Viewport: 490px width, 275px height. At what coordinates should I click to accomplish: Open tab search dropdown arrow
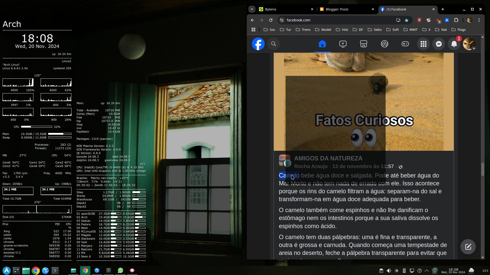pos(252,9)
